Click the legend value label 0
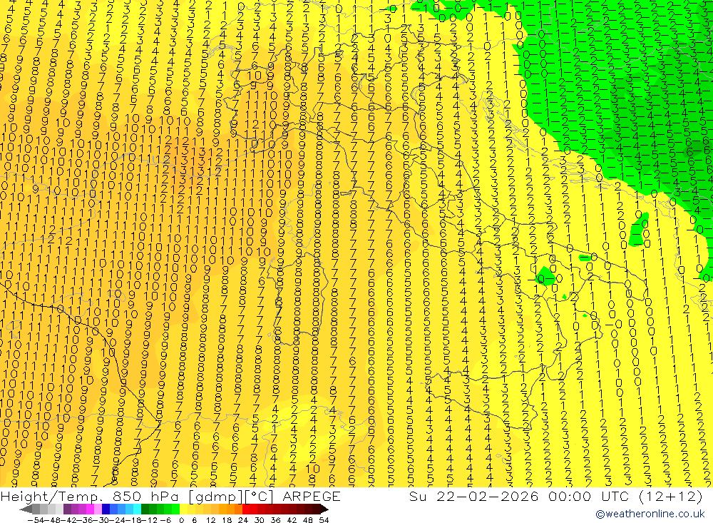 (181, 520)
